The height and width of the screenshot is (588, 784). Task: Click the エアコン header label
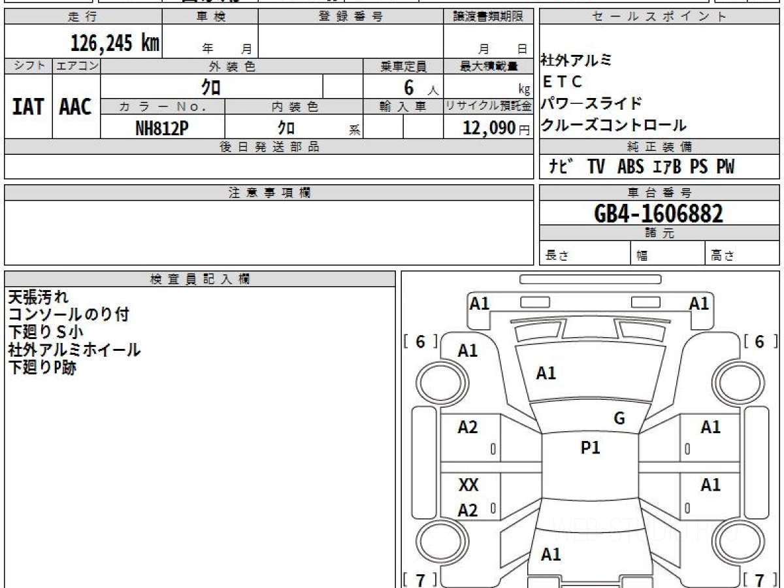pyautogui.click(x=76, y=66)
